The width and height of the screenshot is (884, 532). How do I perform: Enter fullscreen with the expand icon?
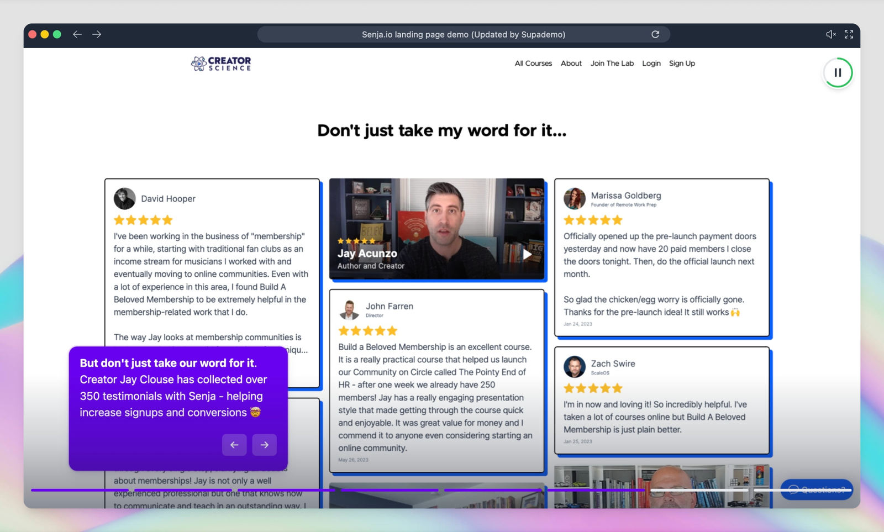(849, 34)
